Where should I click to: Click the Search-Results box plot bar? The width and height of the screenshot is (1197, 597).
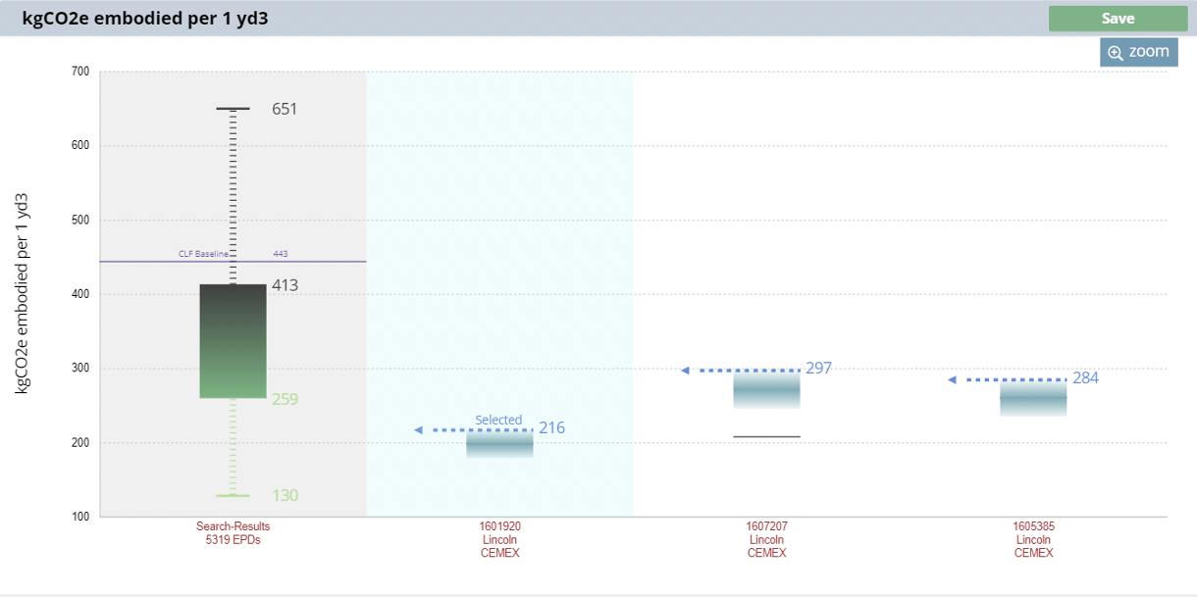233,341
